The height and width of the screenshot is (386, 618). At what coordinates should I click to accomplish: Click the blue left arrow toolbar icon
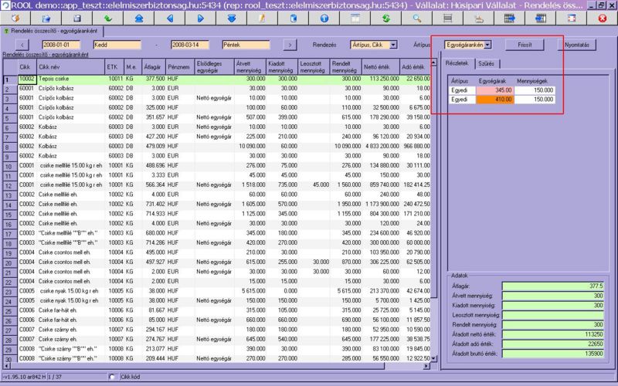pos(169,18)
